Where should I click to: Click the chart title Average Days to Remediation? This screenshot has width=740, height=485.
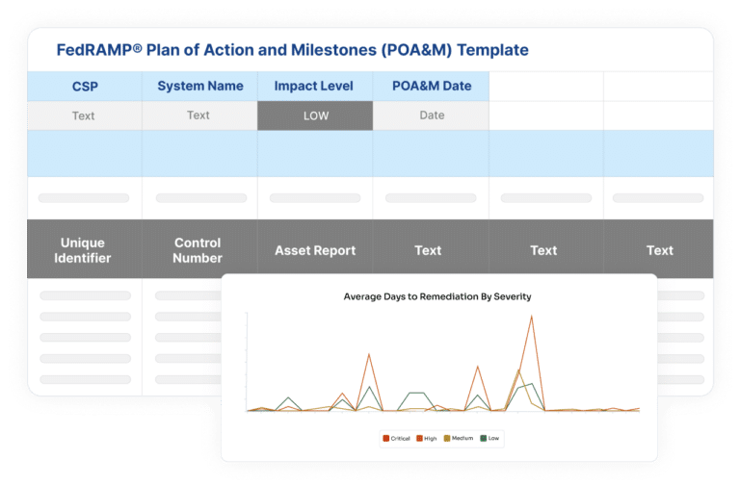click(x=437, y=296)
